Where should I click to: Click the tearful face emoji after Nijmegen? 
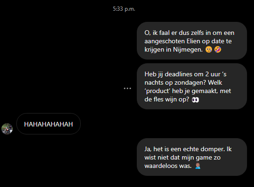pyautogui.click(x=209, y=49)
